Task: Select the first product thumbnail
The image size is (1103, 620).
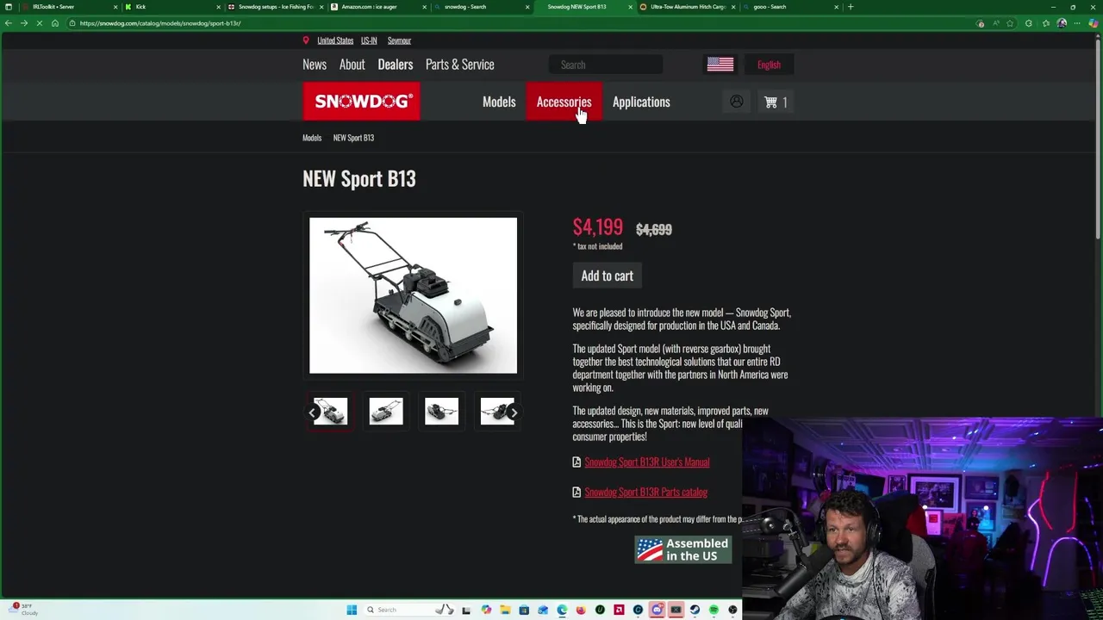Action: (x=331, y=412)
